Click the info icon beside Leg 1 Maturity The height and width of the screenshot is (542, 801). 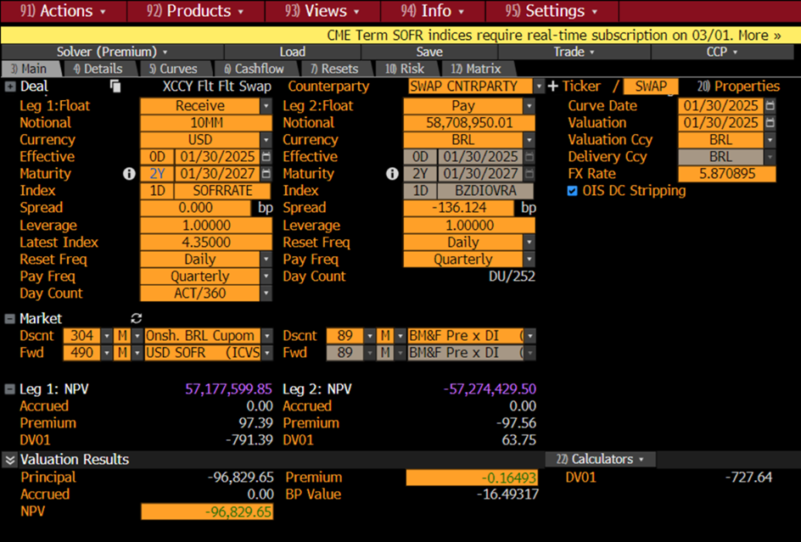[129, 174]
